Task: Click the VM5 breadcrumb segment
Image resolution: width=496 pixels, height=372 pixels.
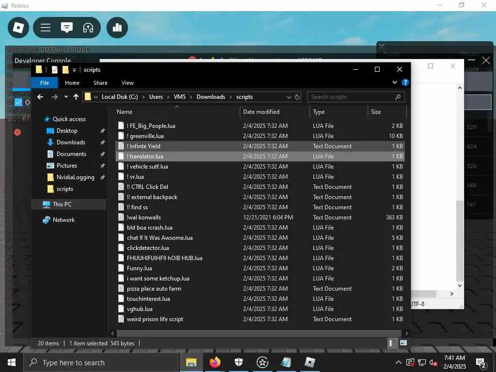Action: click(x=180, y=97)
